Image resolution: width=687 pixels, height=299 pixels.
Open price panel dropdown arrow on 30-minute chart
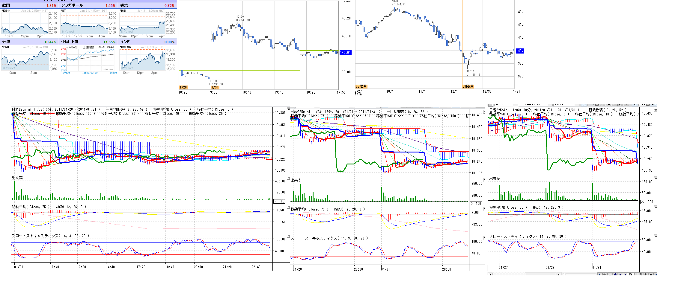(656, 110)
